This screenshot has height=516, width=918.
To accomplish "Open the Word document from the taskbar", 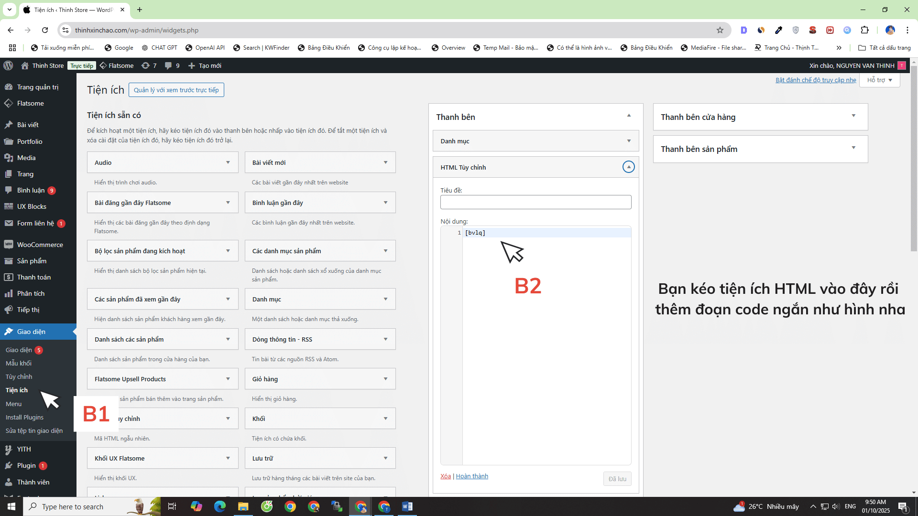I will click(407, 506).
